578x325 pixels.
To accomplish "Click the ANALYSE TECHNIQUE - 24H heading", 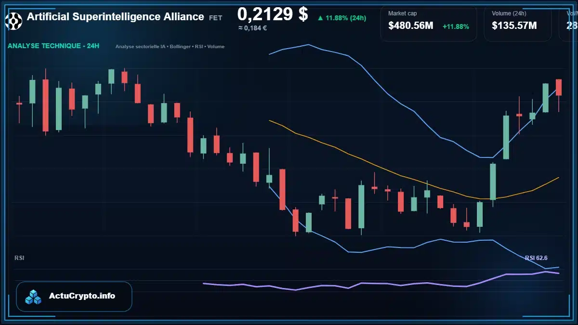I will (53, 46).
